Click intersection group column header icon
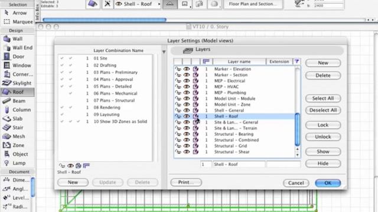Viewport: 378px width, 212px height. point(206,61)
